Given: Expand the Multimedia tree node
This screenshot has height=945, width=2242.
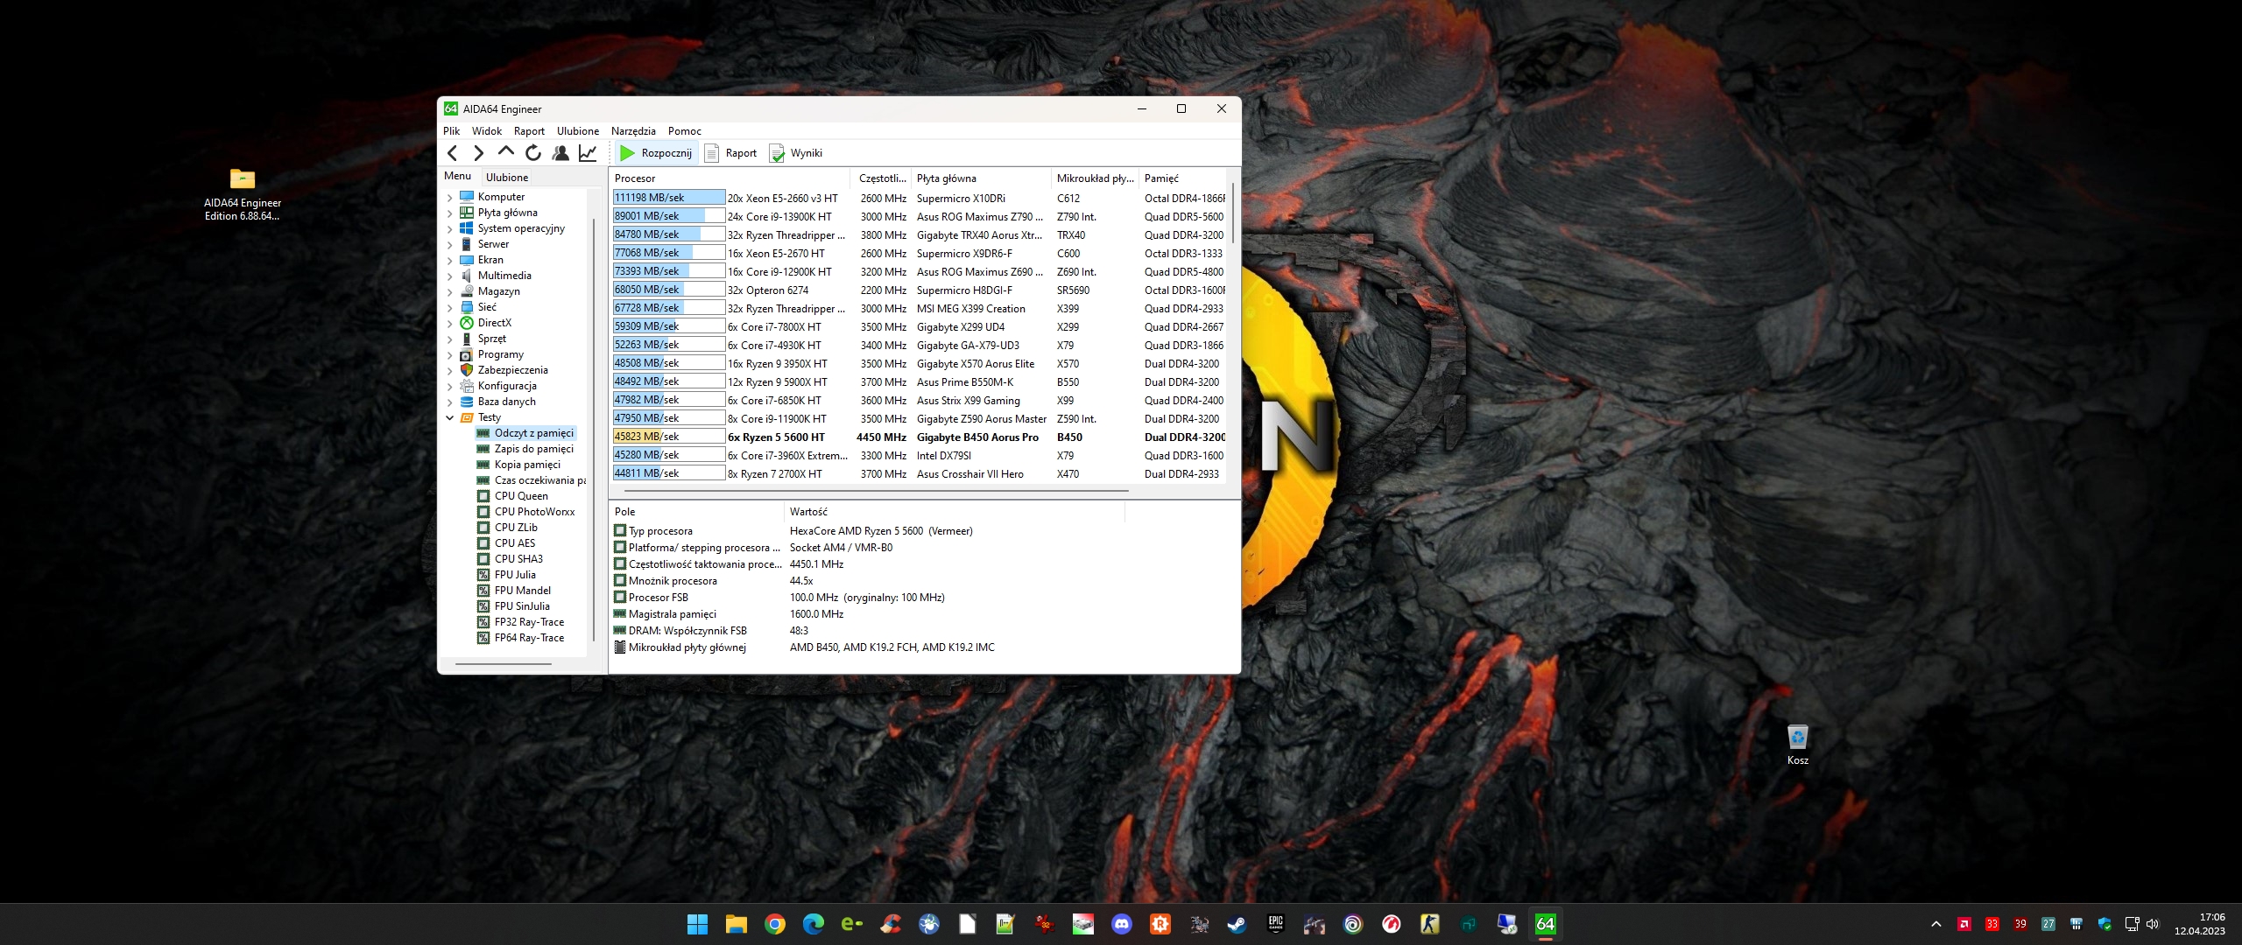Looking at the screenshot, I should click(450, 276).
